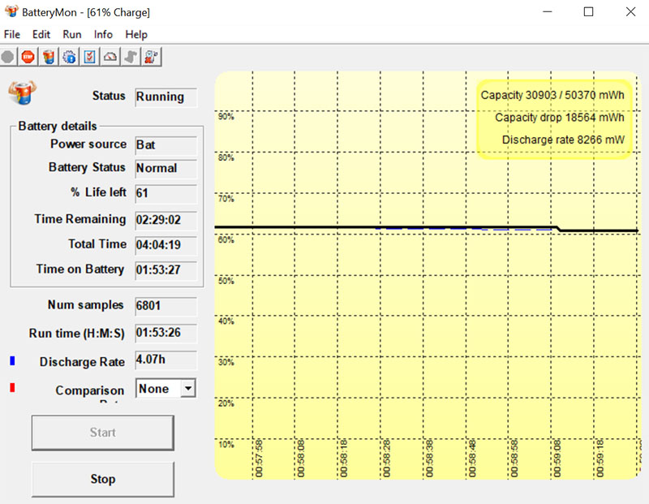The width and height of the screenshot is (649, 504).
Task: Click the 'Time Remaining' label
Action: [x=80, y=218]
